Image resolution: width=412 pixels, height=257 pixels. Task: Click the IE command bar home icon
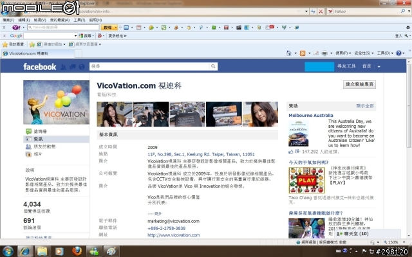click(289, 53)
